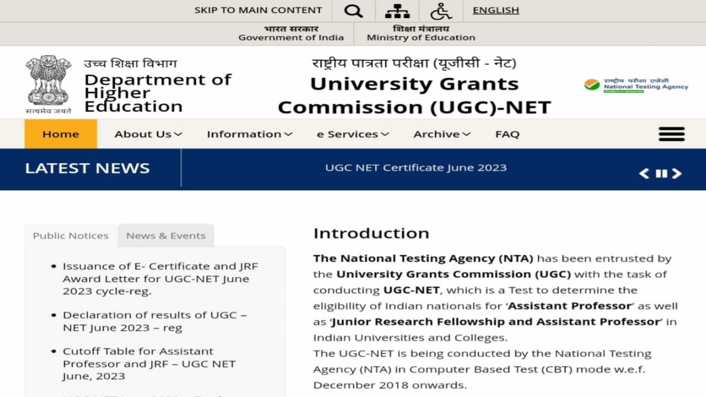The width and height of the screenshot is (706, 397).
Task: Click bold text The National Testing Agency (NTA)
Action: tap(423, 258)
